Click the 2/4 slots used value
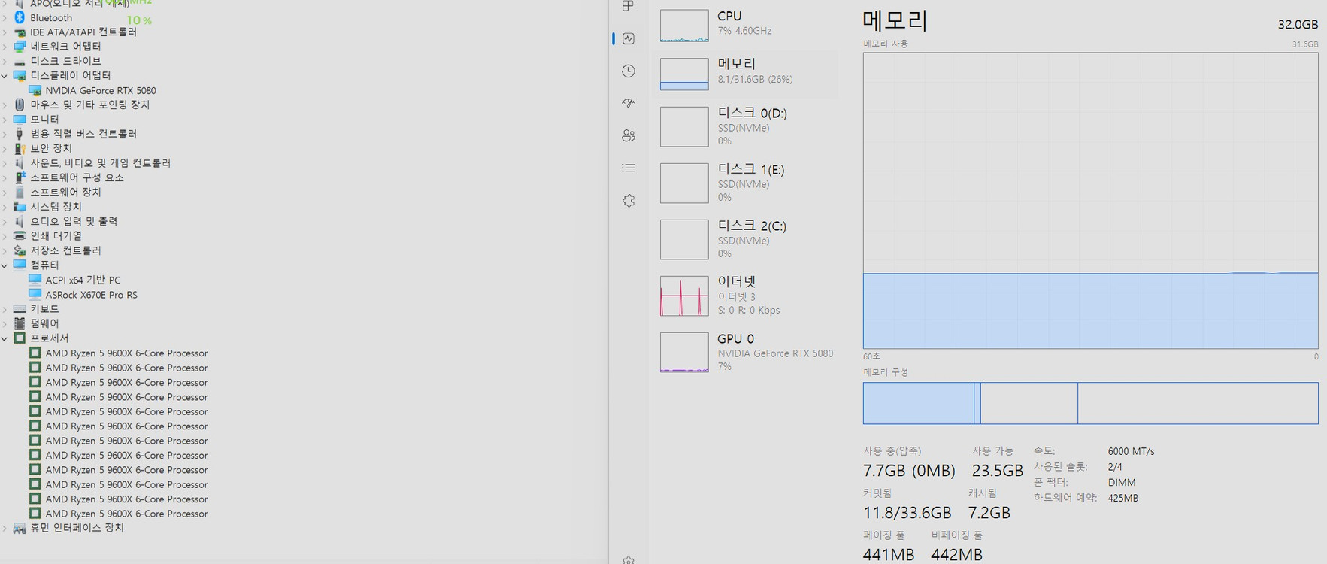1327x564 pixels. pyautogui.click(x=1115, y=467)
